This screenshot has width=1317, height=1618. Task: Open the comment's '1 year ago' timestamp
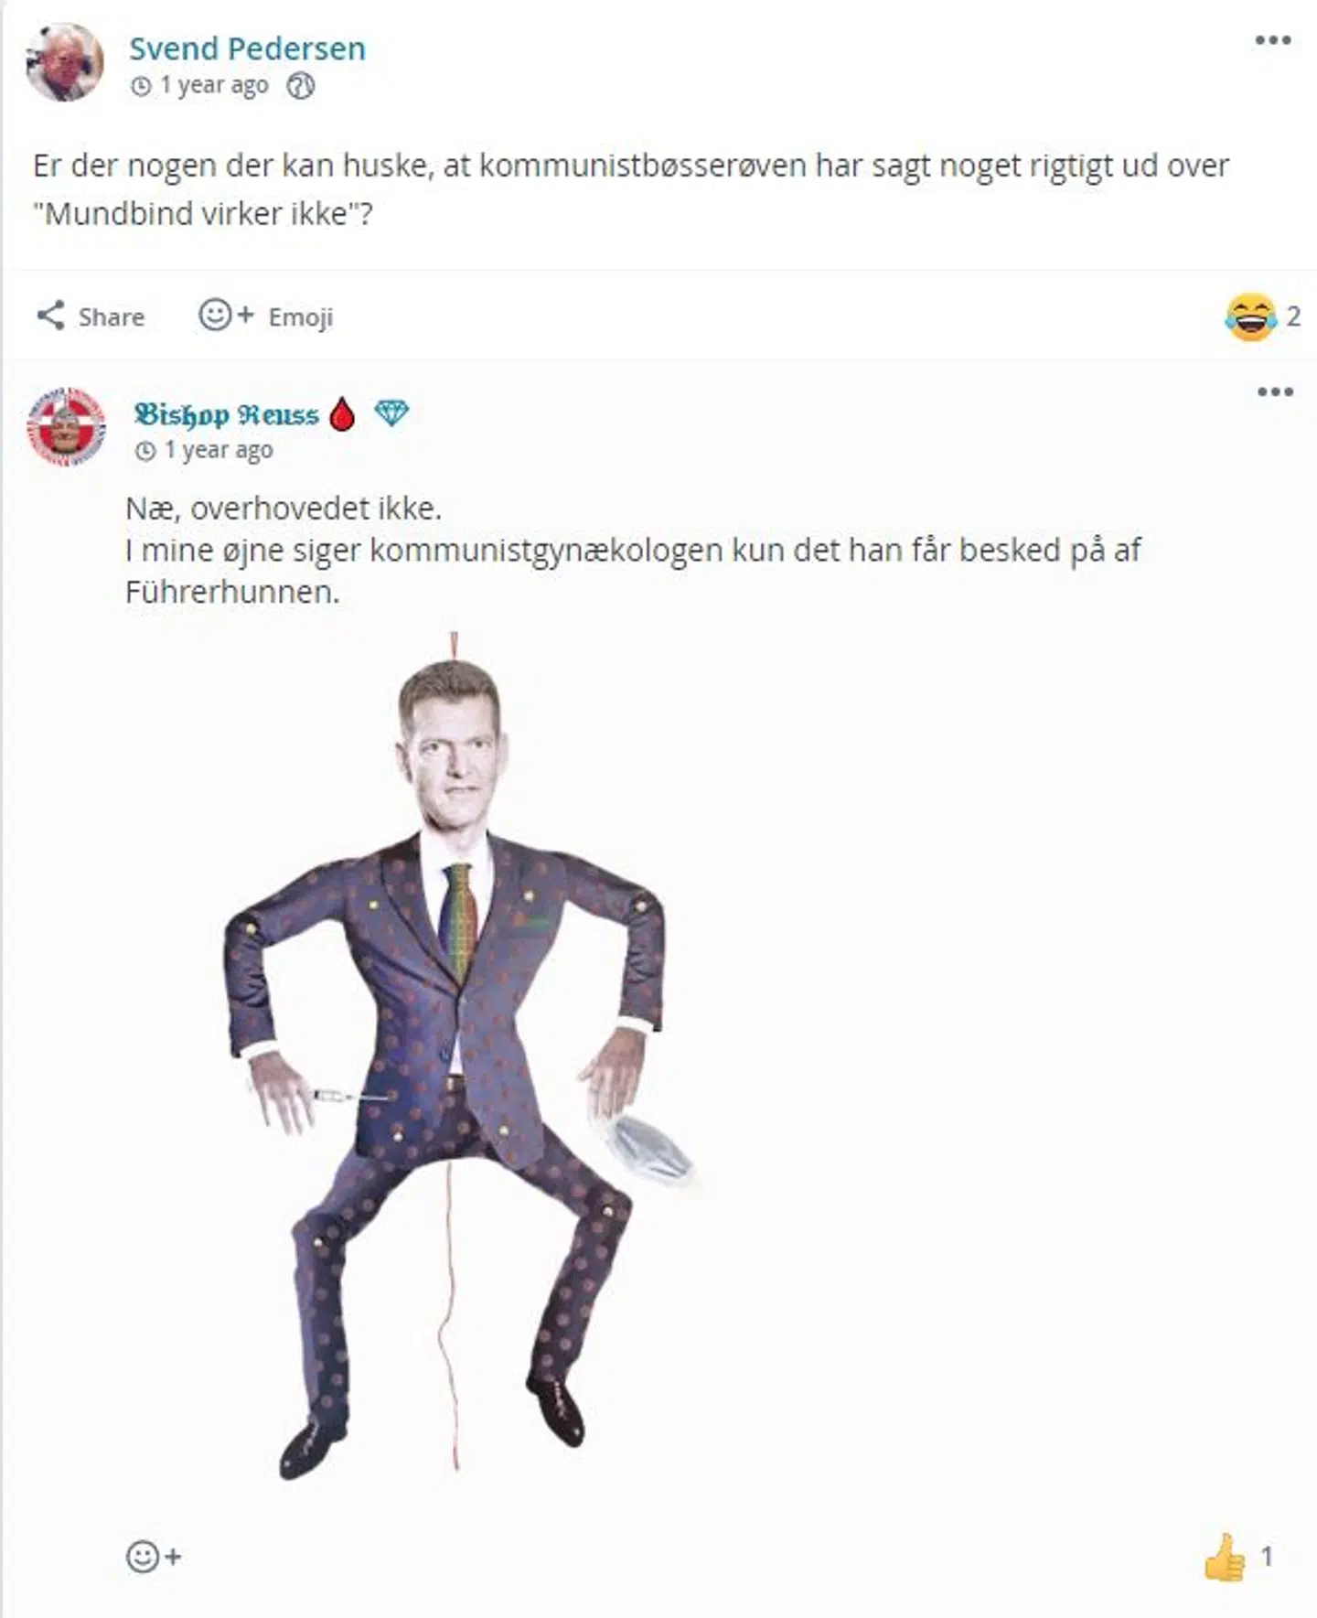(x=218, y=450)
